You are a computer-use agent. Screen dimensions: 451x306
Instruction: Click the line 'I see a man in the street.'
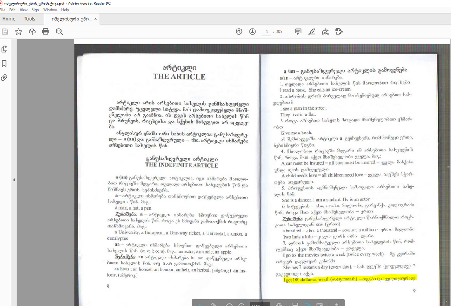[303, 108]
